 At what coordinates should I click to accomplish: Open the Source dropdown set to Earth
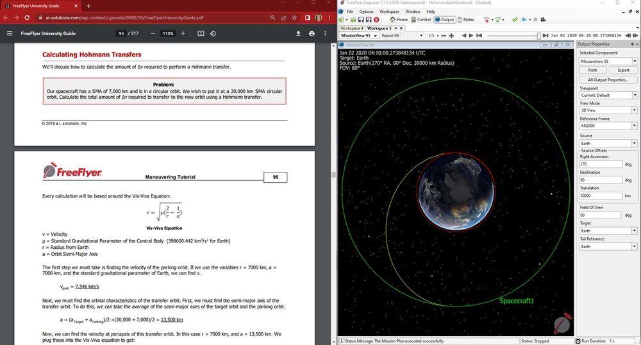635,144
